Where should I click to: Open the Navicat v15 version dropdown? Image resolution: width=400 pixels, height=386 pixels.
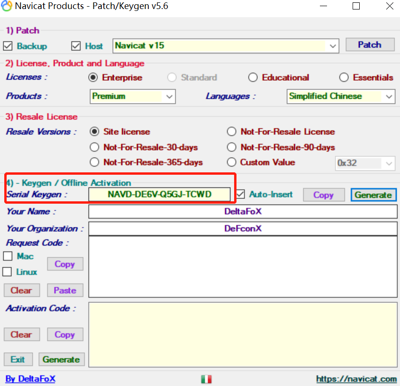click(226, 46)
